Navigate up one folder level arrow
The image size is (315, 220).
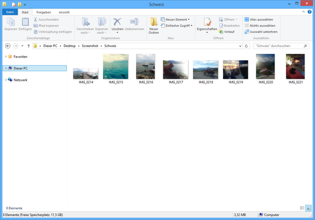pos(29,46)
